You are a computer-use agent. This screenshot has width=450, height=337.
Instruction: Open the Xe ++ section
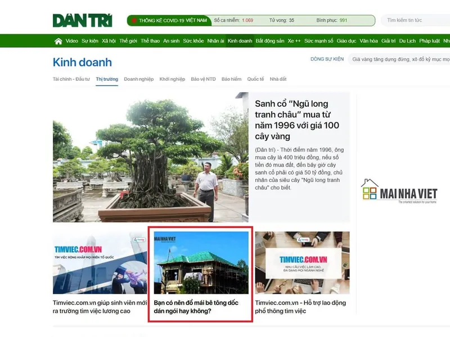point(294,41)
